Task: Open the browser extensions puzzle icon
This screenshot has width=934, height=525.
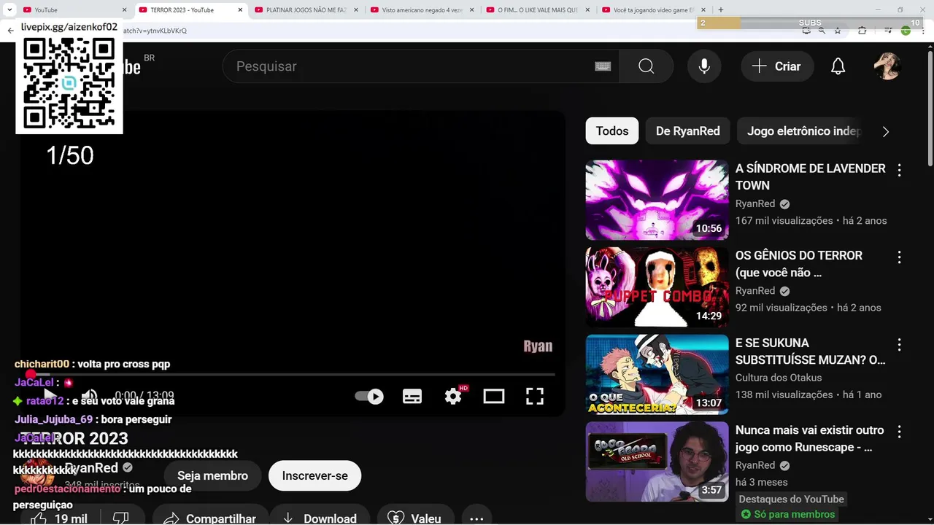Action: (862, 31)
